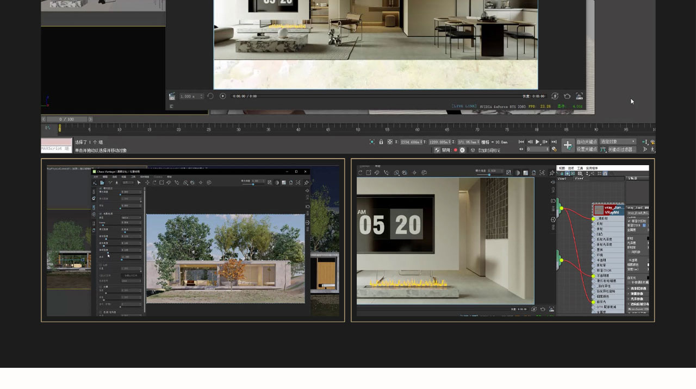Click the selection lock toggle padlock icon
696x389 pixels.
point(381,142)
